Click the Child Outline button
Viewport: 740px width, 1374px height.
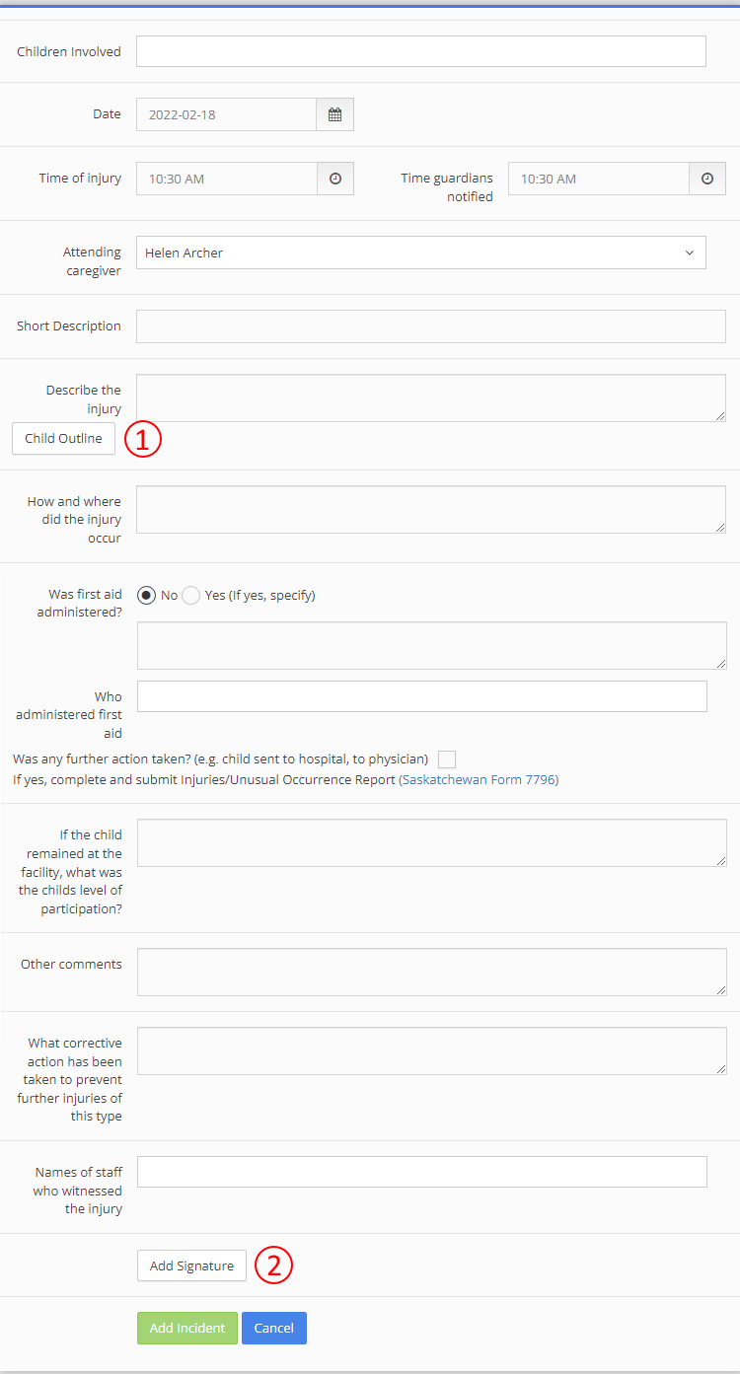tap(63, 438)
